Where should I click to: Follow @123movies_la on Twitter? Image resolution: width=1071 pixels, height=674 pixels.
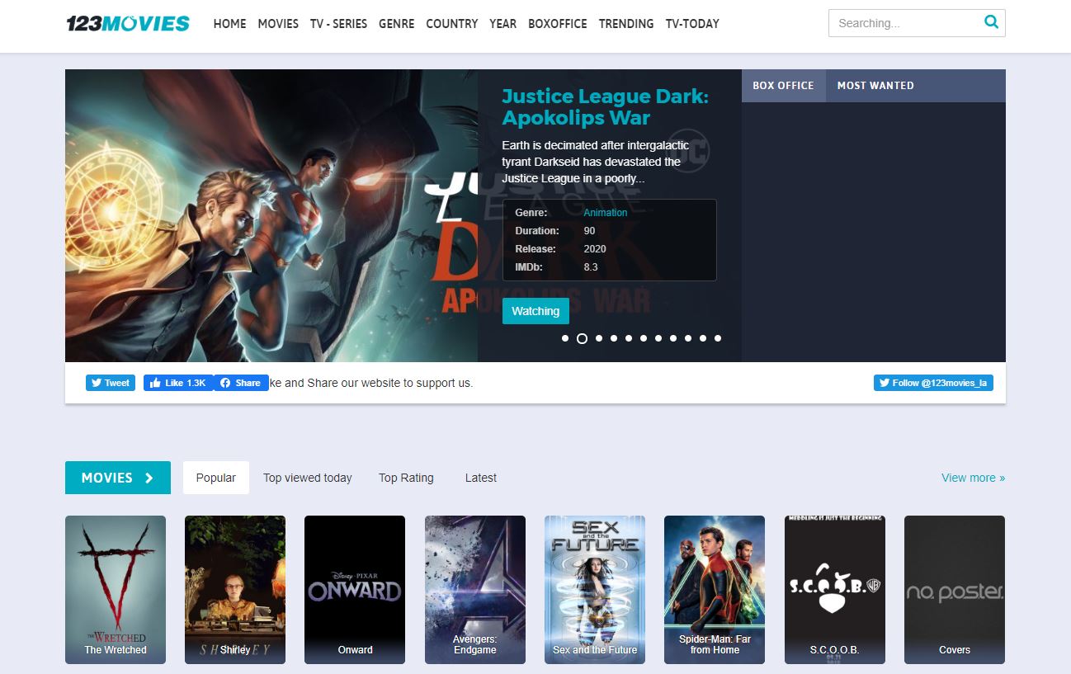933,383
